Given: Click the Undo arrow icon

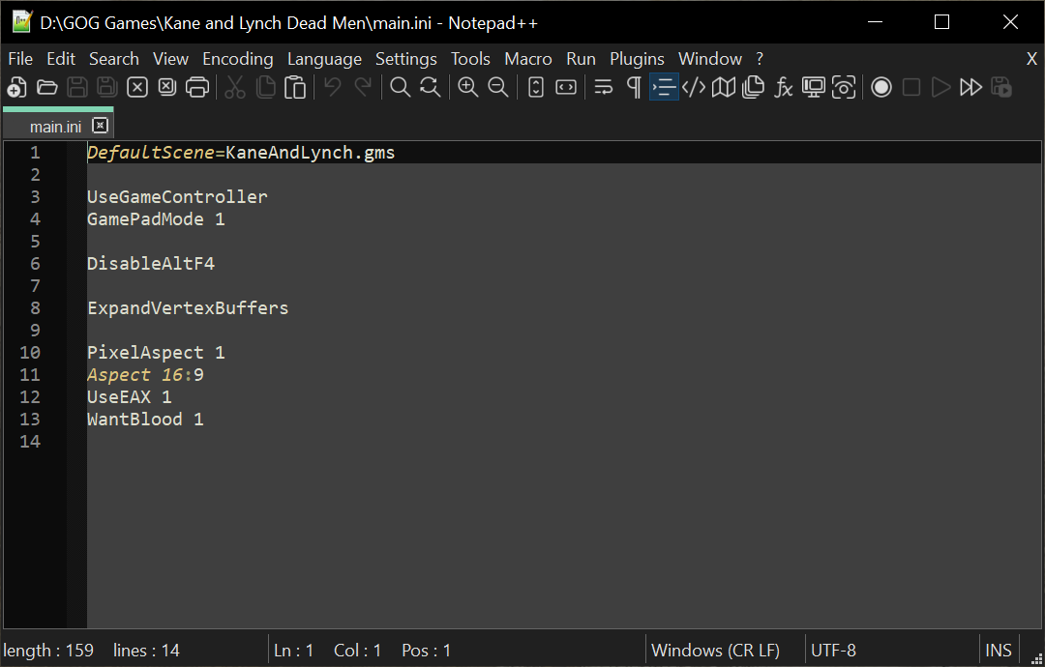Looking at the screenshot, I should click(x=333, y=87).
